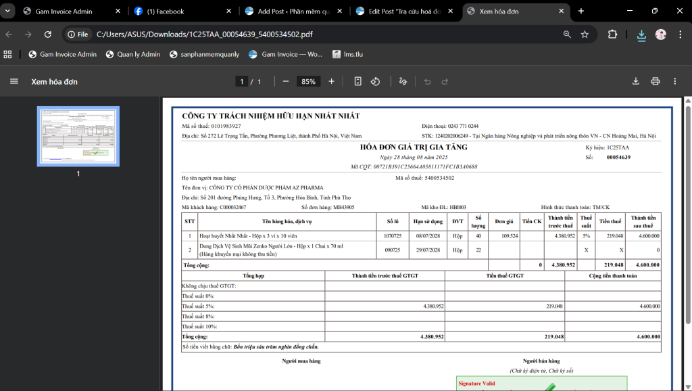Image resolution: width=692 pixels, height=391 pixels.
Task: Rotate the PDF counterclockwise
Action: pyautogui.click(x=376, y=81)
